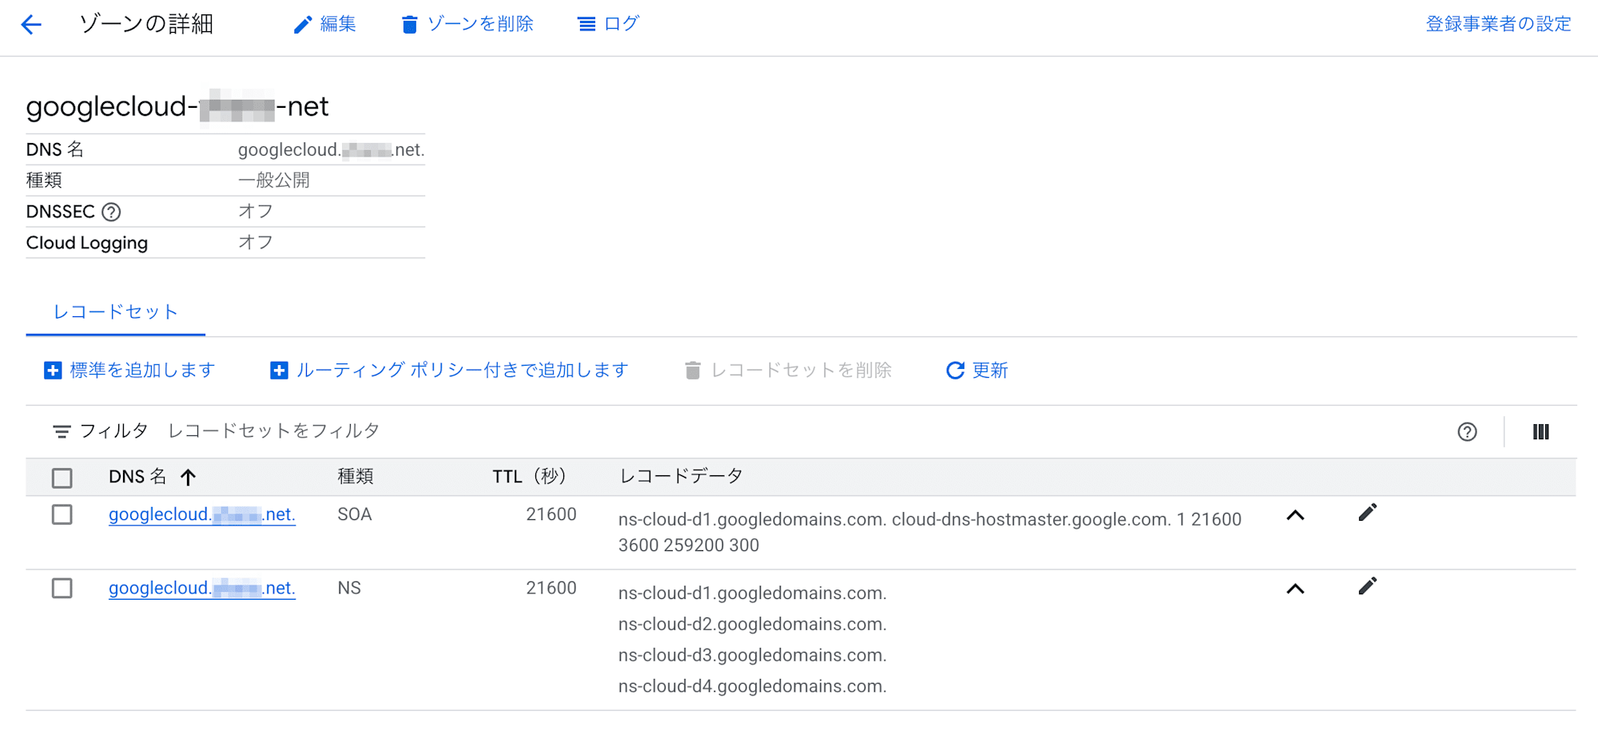Click the Cloud Logging label
This screenshot has width=1598, height=742.
87,243
